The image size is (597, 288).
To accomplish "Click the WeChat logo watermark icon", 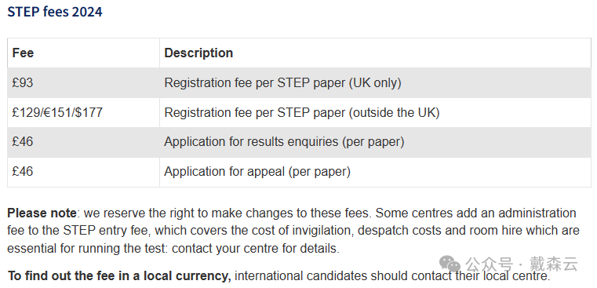I will pyautogui.click(x=450, y=264).
